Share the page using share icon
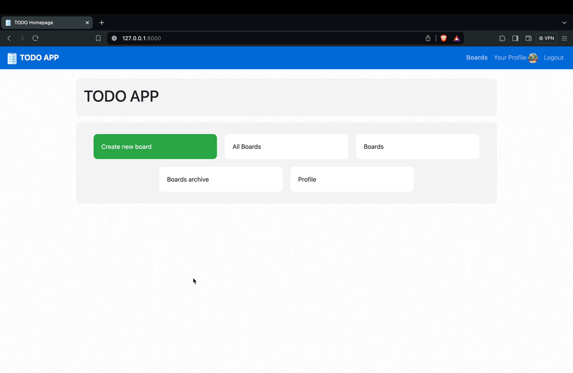The height and width of the screenshot is (373, 573). click(x=428, y=38)
